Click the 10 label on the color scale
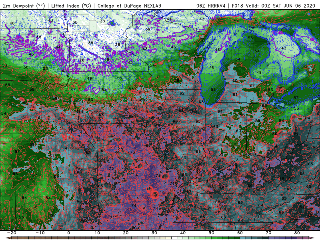 pyautogui.click(x=97, y=233)
